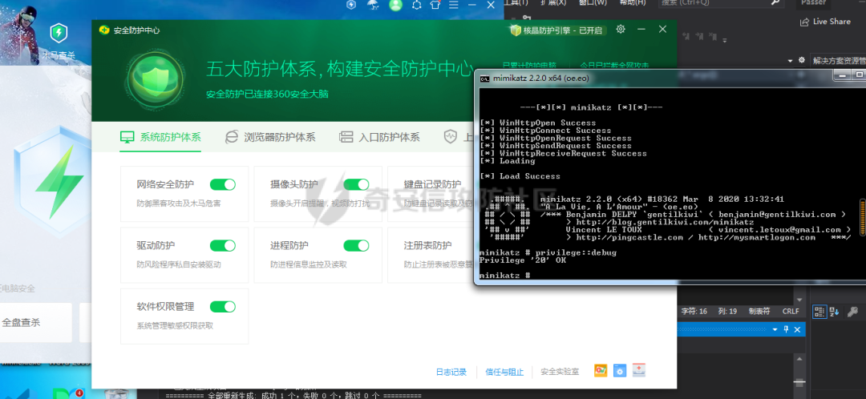The width and height of the screenshot is (866, 399).
Task: Click 注册表防护 card title
Action: (427, 246)
